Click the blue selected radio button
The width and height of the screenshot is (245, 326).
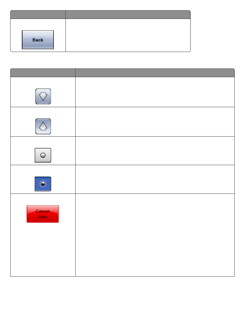coord(43,184)
